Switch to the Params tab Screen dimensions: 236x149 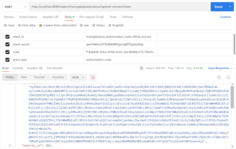pos(9,17)
